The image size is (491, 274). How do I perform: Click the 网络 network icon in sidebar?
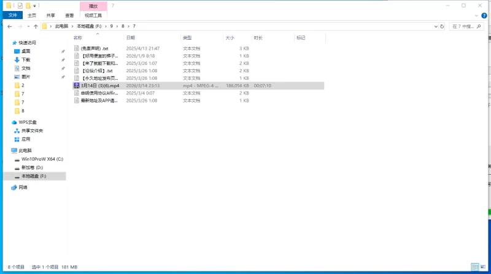(x=14, y=188)
